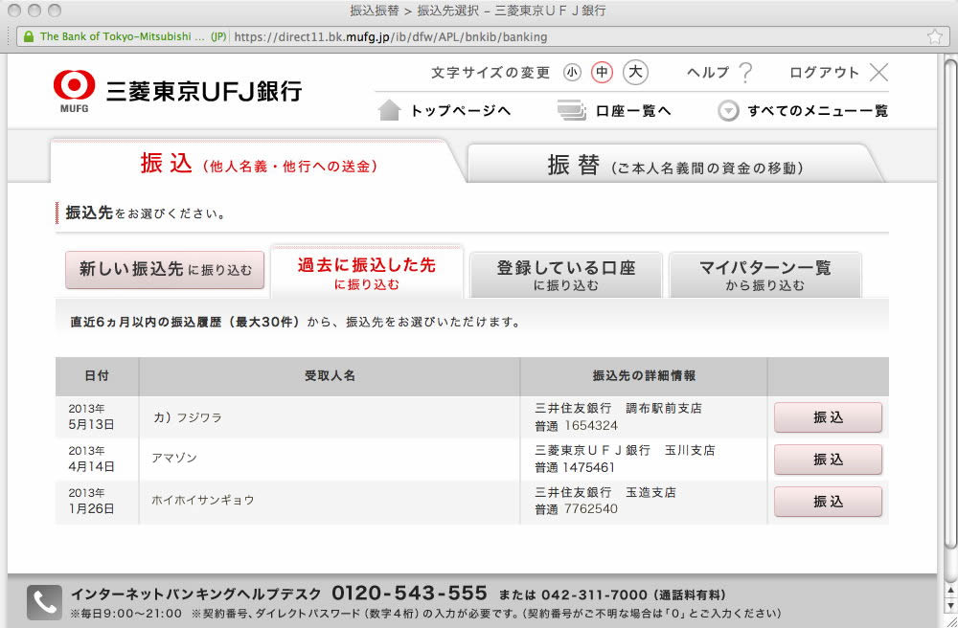The image size is (958, 628).
Task: Click the help question mark icon
Action: click(x=745, y=73)
